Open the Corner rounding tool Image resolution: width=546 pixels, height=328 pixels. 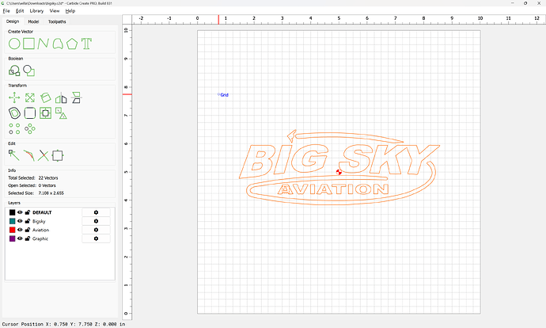tap(30, 113)
